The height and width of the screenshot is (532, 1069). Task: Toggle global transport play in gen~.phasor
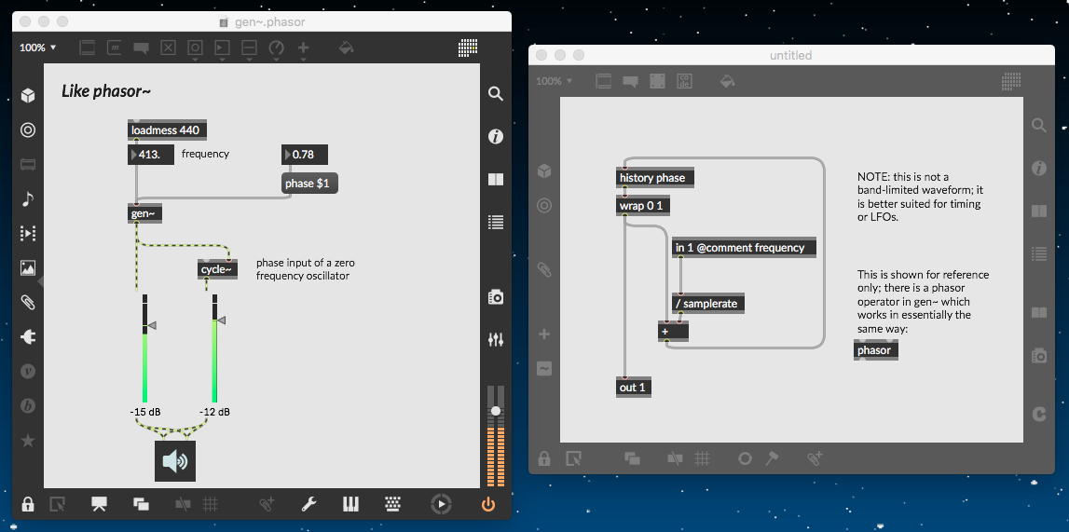(441, 504)
